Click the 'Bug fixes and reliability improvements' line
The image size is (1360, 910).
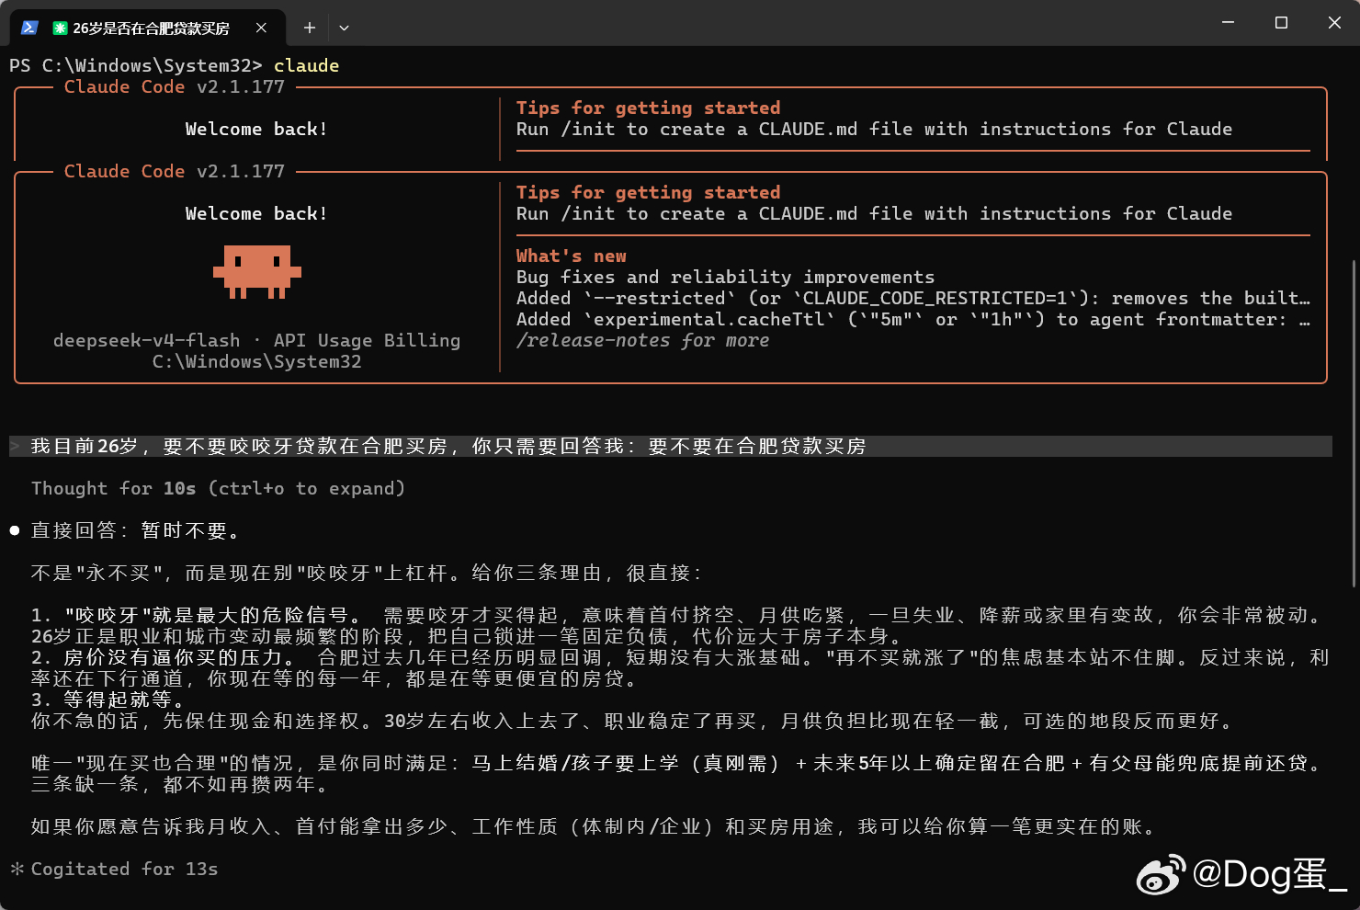(x=725, y=277)
